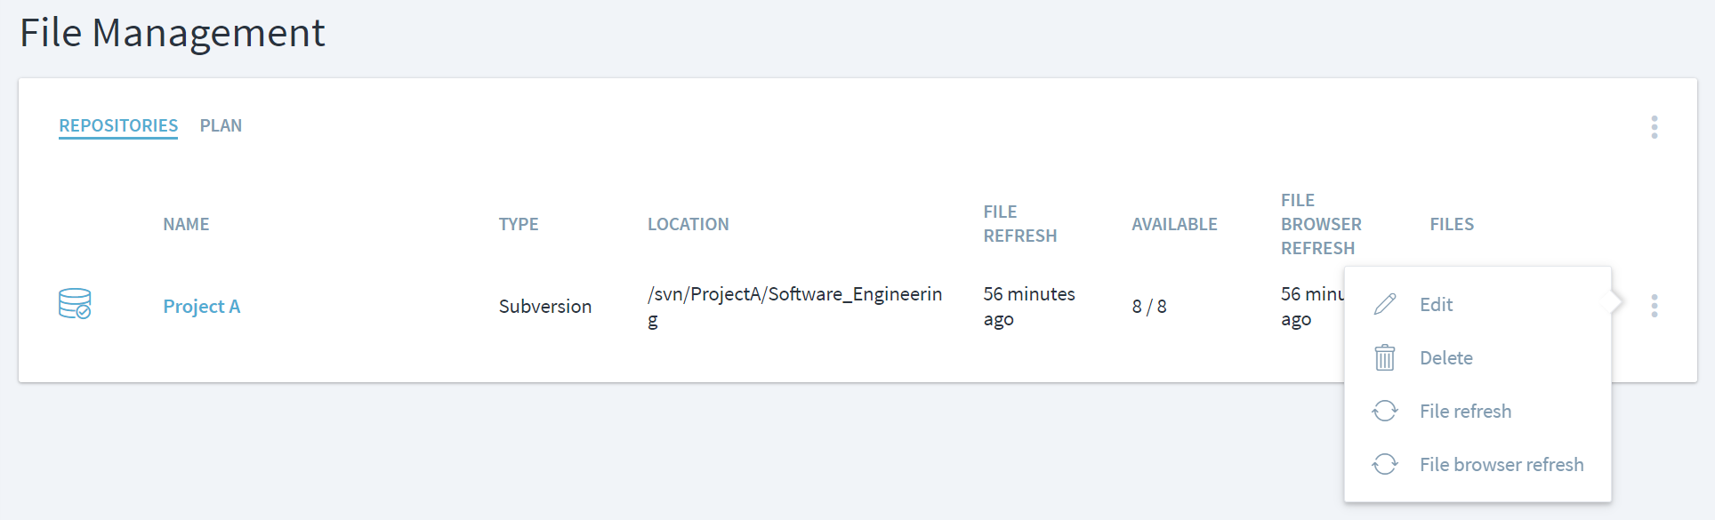This screenshot has width=1715, height=520.
Task: Click the AVAILABLE 8 / 8 count
Action: coord(1148,306)
